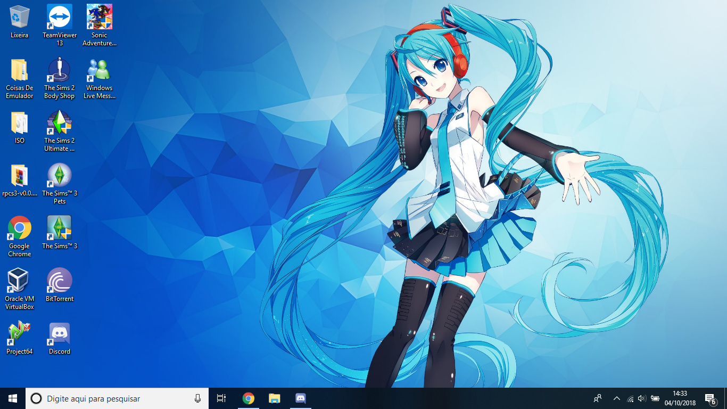This screenshot has height=409, width=727.
Task: Open the People icon in taskbar
Action: pyautogui.click(x=598, y=398)
